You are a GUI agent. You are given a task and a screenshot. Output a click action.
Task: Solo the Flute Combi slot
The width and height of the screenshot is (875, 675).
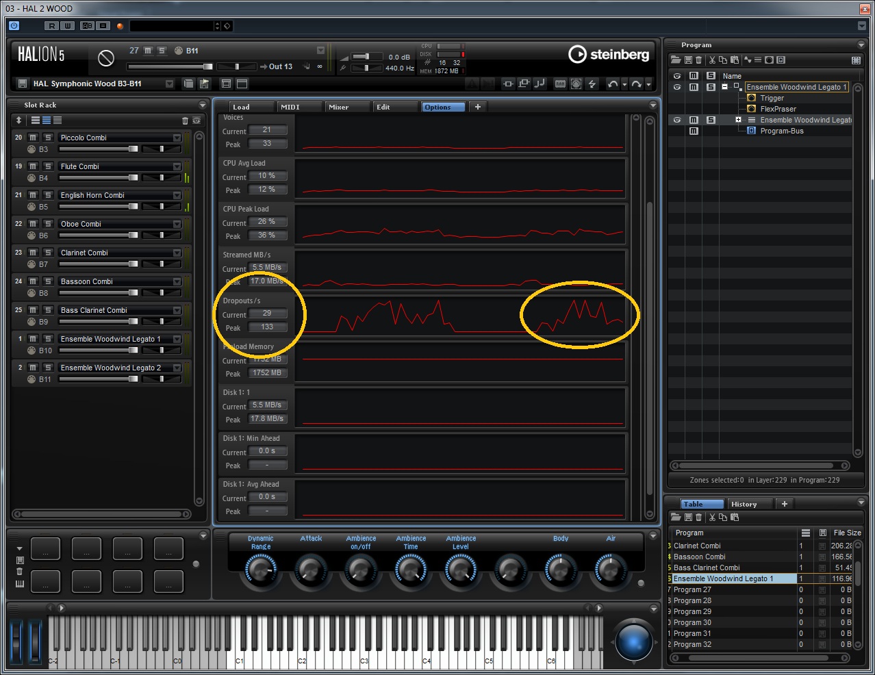click(x=48, y=166)
